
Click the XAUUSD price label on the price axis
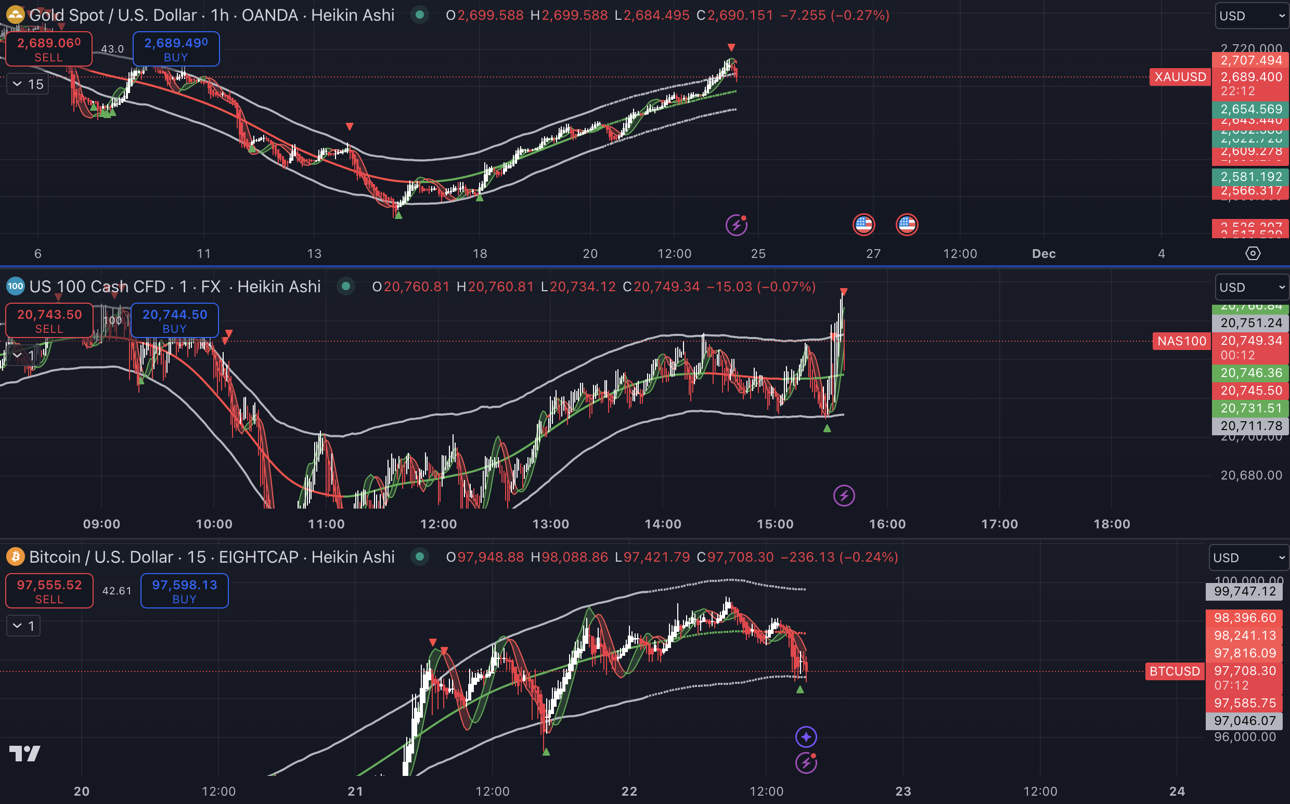click(1180, 77)
